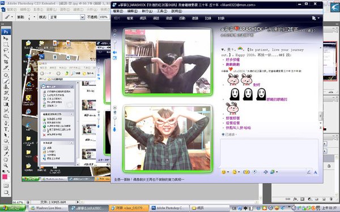340x212 pixels.
Task: Open the Messenger top-right options dropdown
Action: tap(318, 18)
